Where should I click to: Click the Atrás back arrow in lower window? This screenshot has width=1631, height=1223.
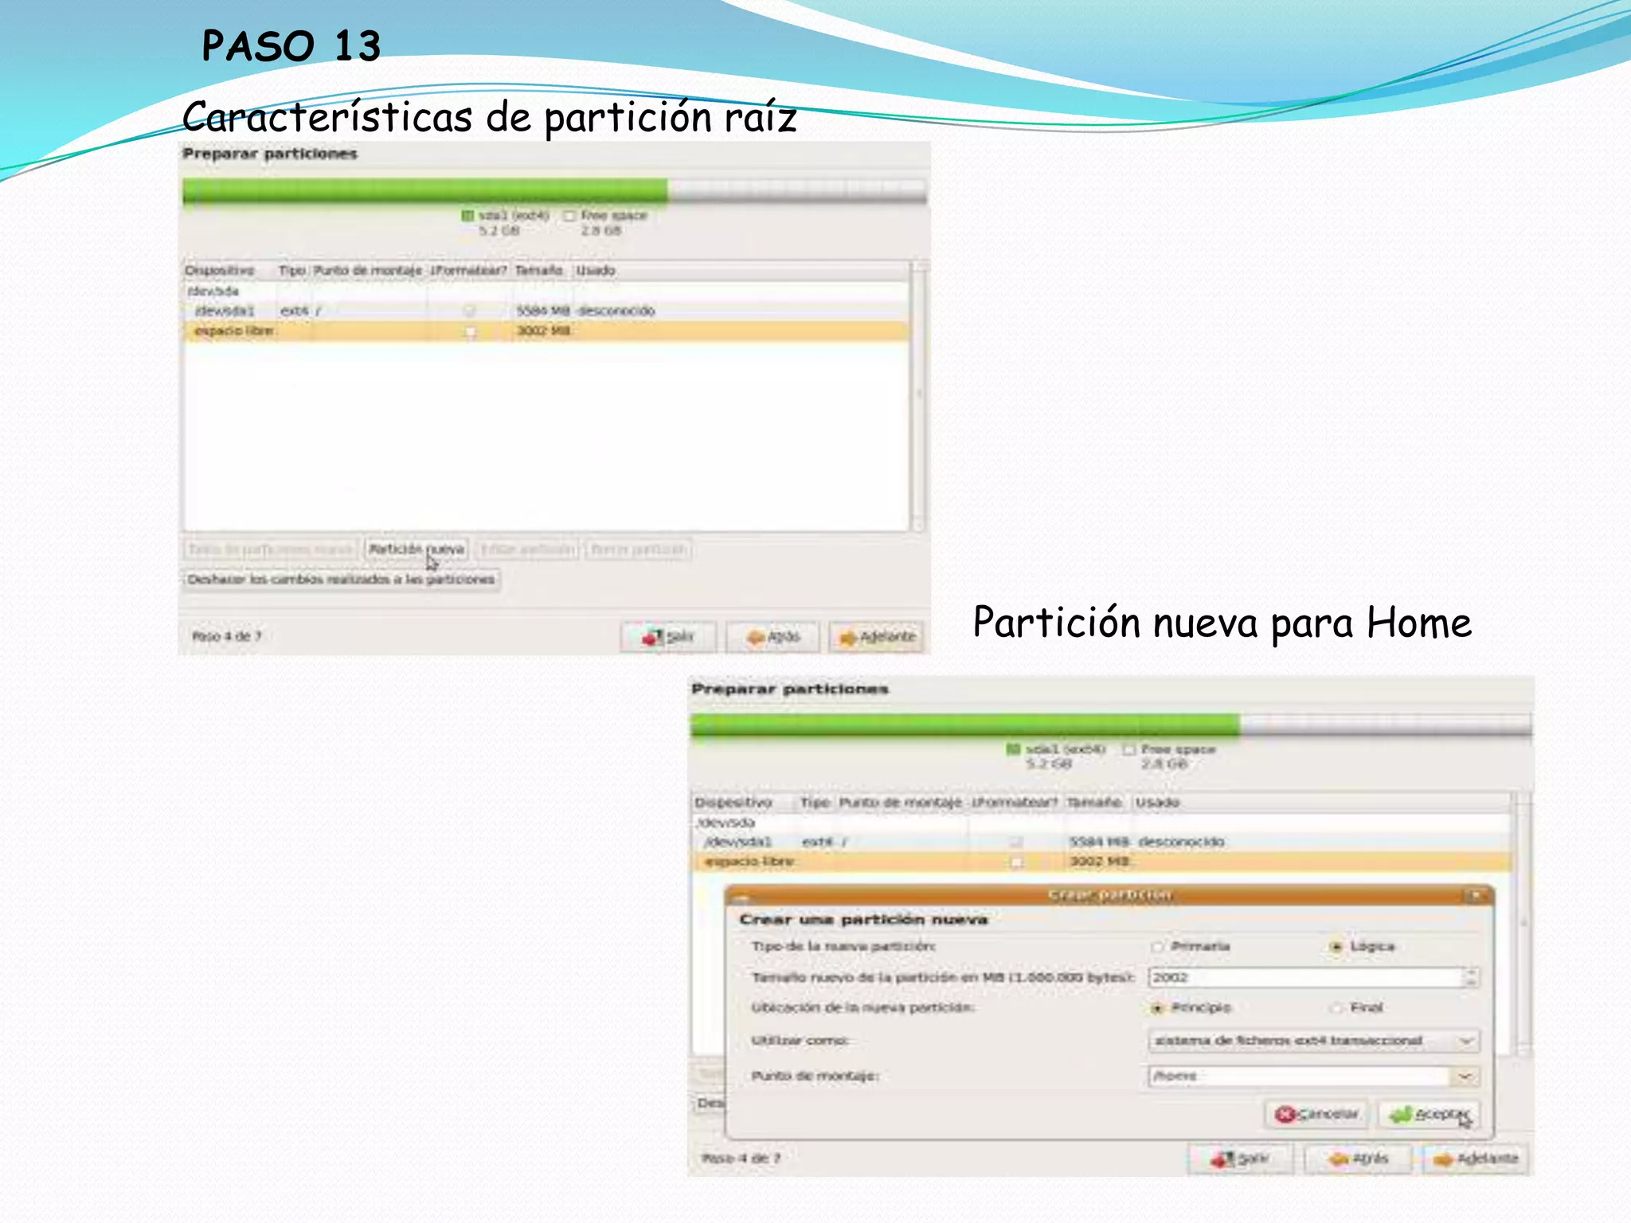pos(1339,1159)
